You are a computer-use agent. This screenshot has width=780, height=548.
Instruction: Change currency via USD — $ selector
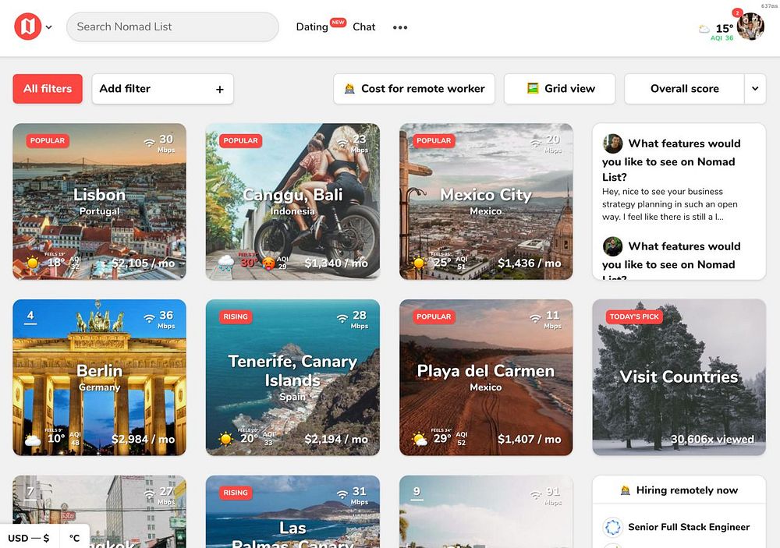[29, 538]
